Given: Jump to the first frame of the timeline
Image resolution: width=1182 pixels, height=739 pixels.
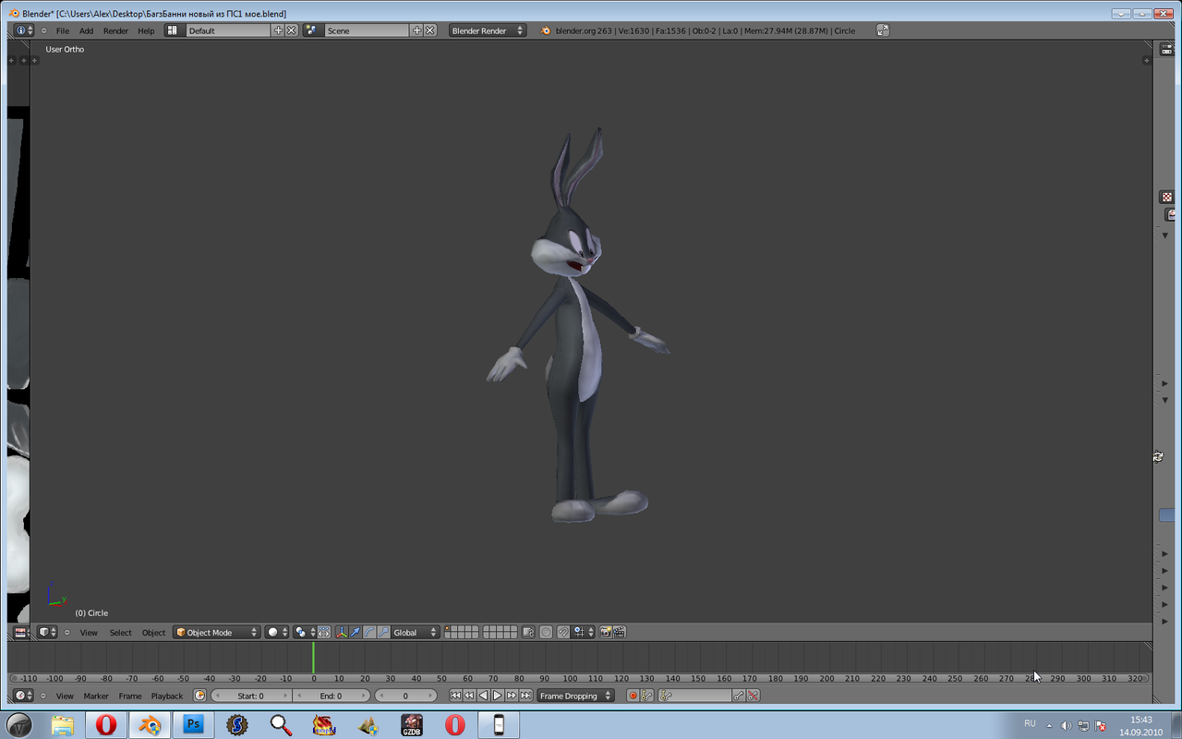Looking at the screenshot, I should pos(455,696).
